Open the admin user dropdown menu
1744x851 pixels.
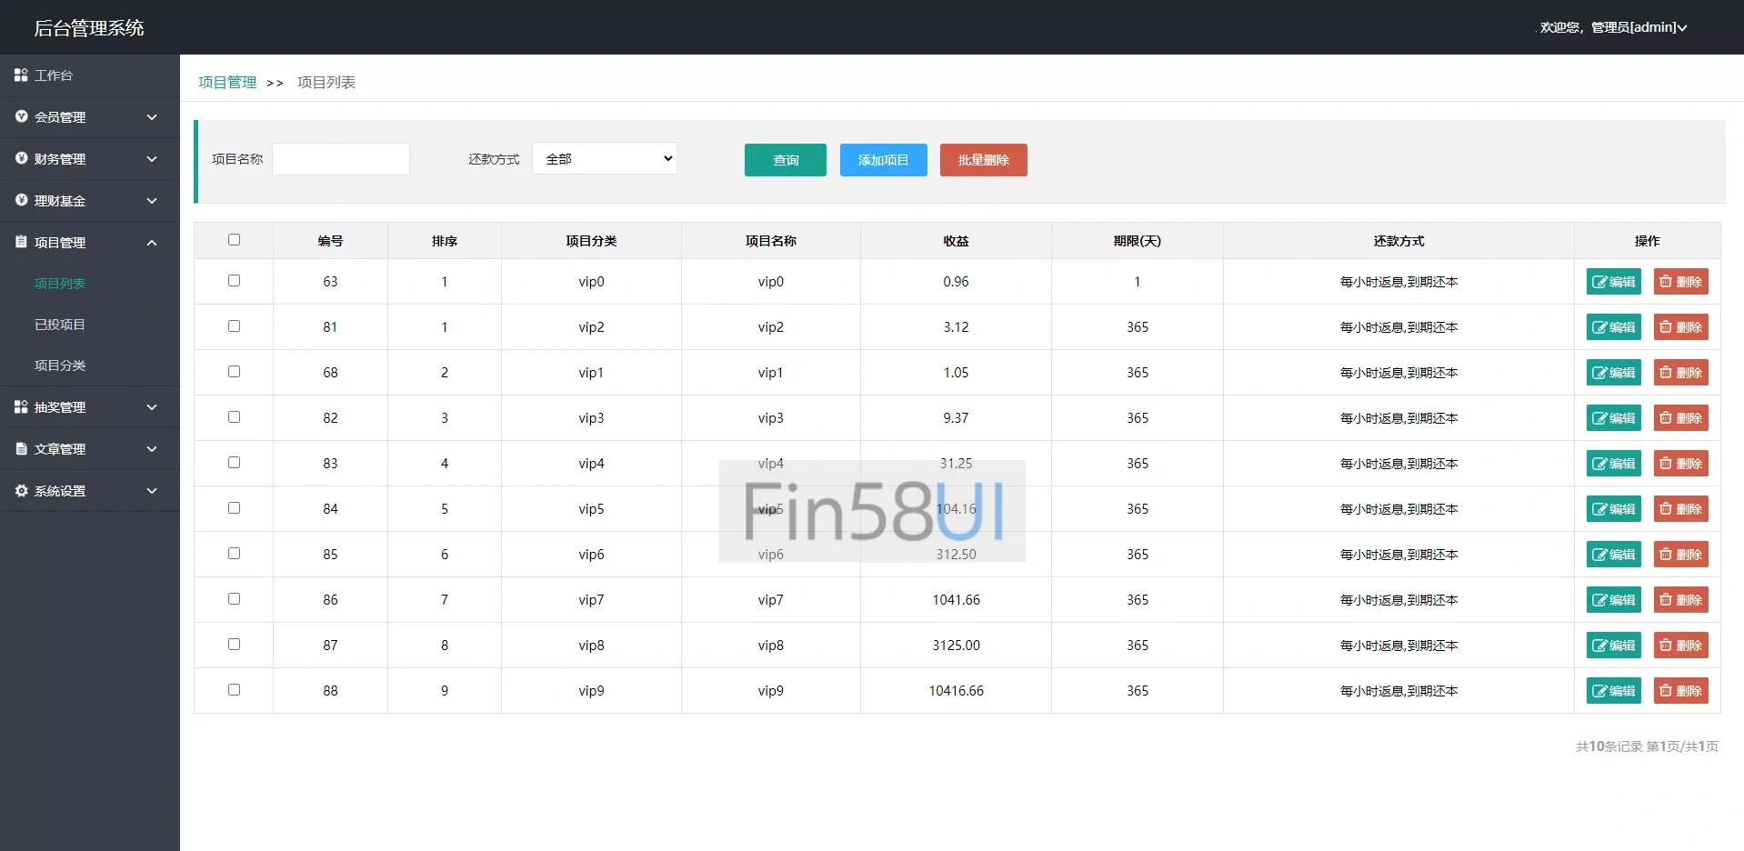tap(1612, 27)
